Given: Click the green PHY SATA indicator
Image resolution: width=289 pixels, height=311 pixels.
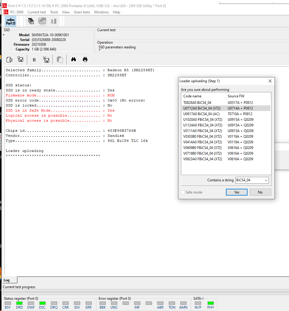Looking at the screenshot, I should point(211,303).
